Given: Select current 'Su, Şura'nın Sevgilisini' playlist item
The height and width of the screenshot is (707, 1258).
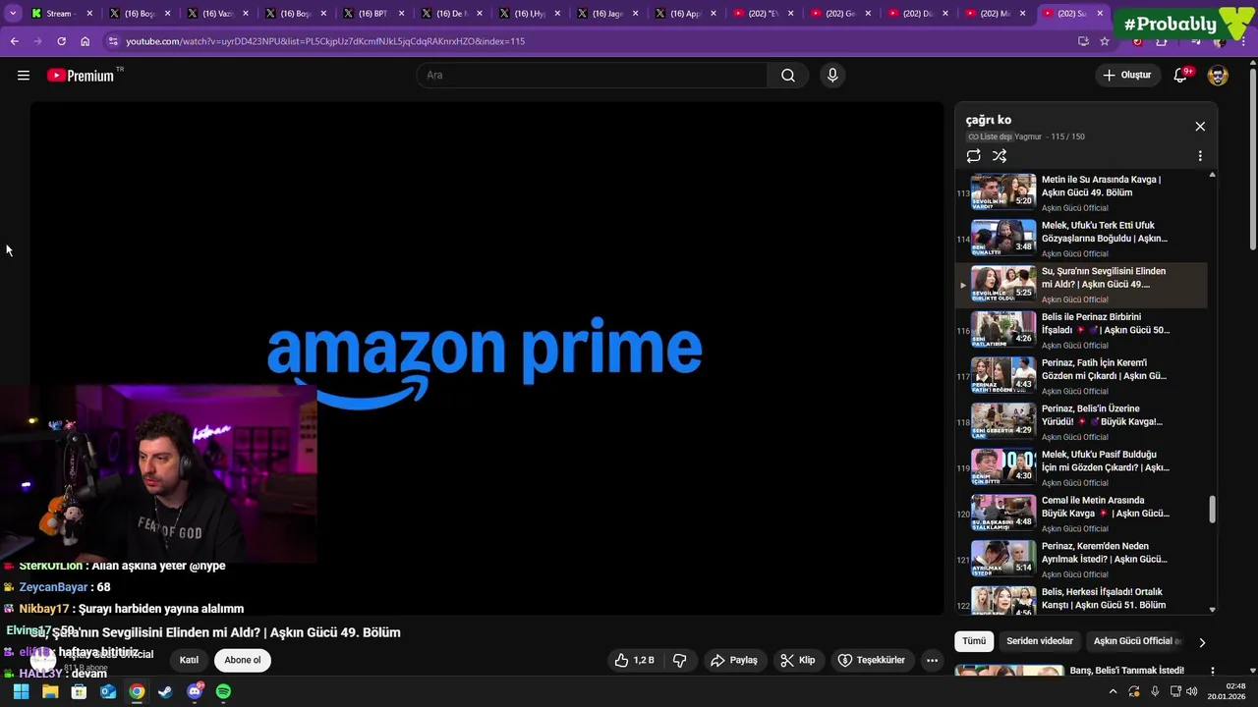Looking at the screenshot, I should click(x=1081, y=285).
